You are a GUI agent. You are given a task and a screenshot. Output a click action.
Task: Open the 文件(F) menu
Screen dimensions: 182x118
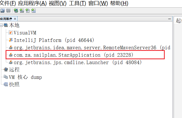tap(8, 3)
